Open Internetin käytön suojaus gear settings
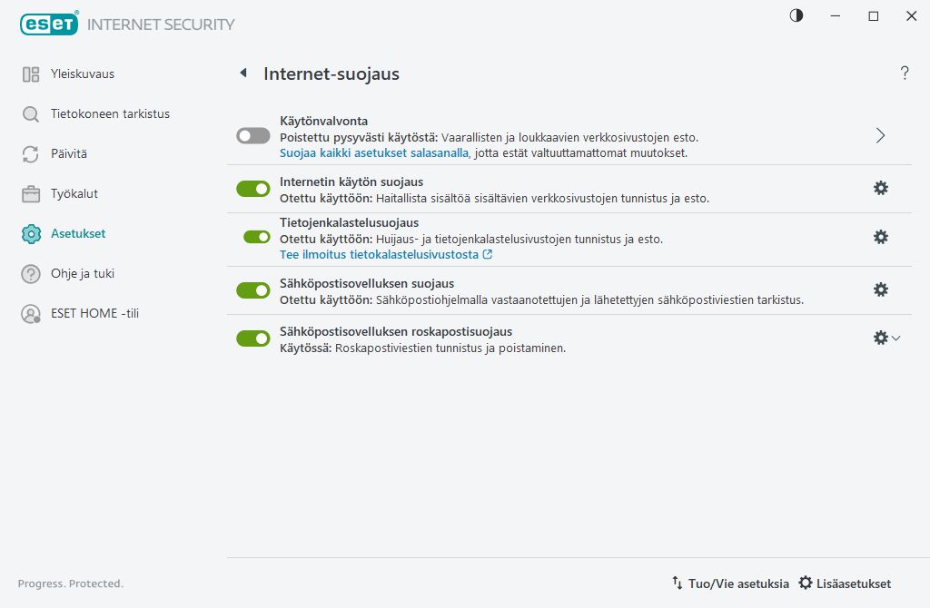 tap(880, 188)
